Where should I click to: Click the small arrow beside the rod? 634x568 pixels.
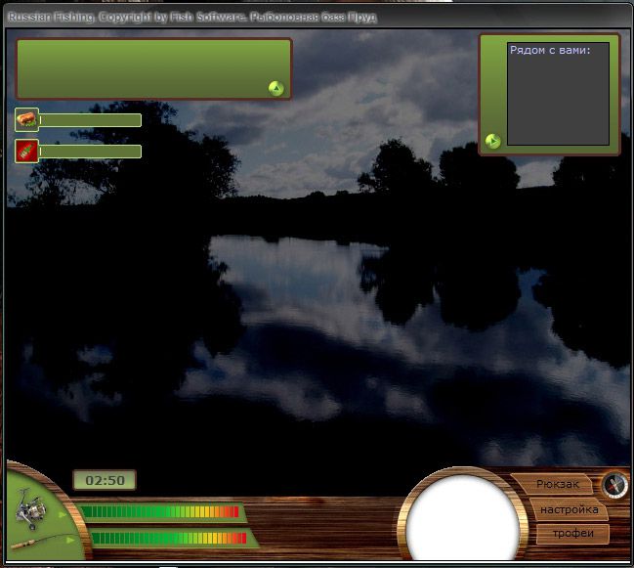70,538
